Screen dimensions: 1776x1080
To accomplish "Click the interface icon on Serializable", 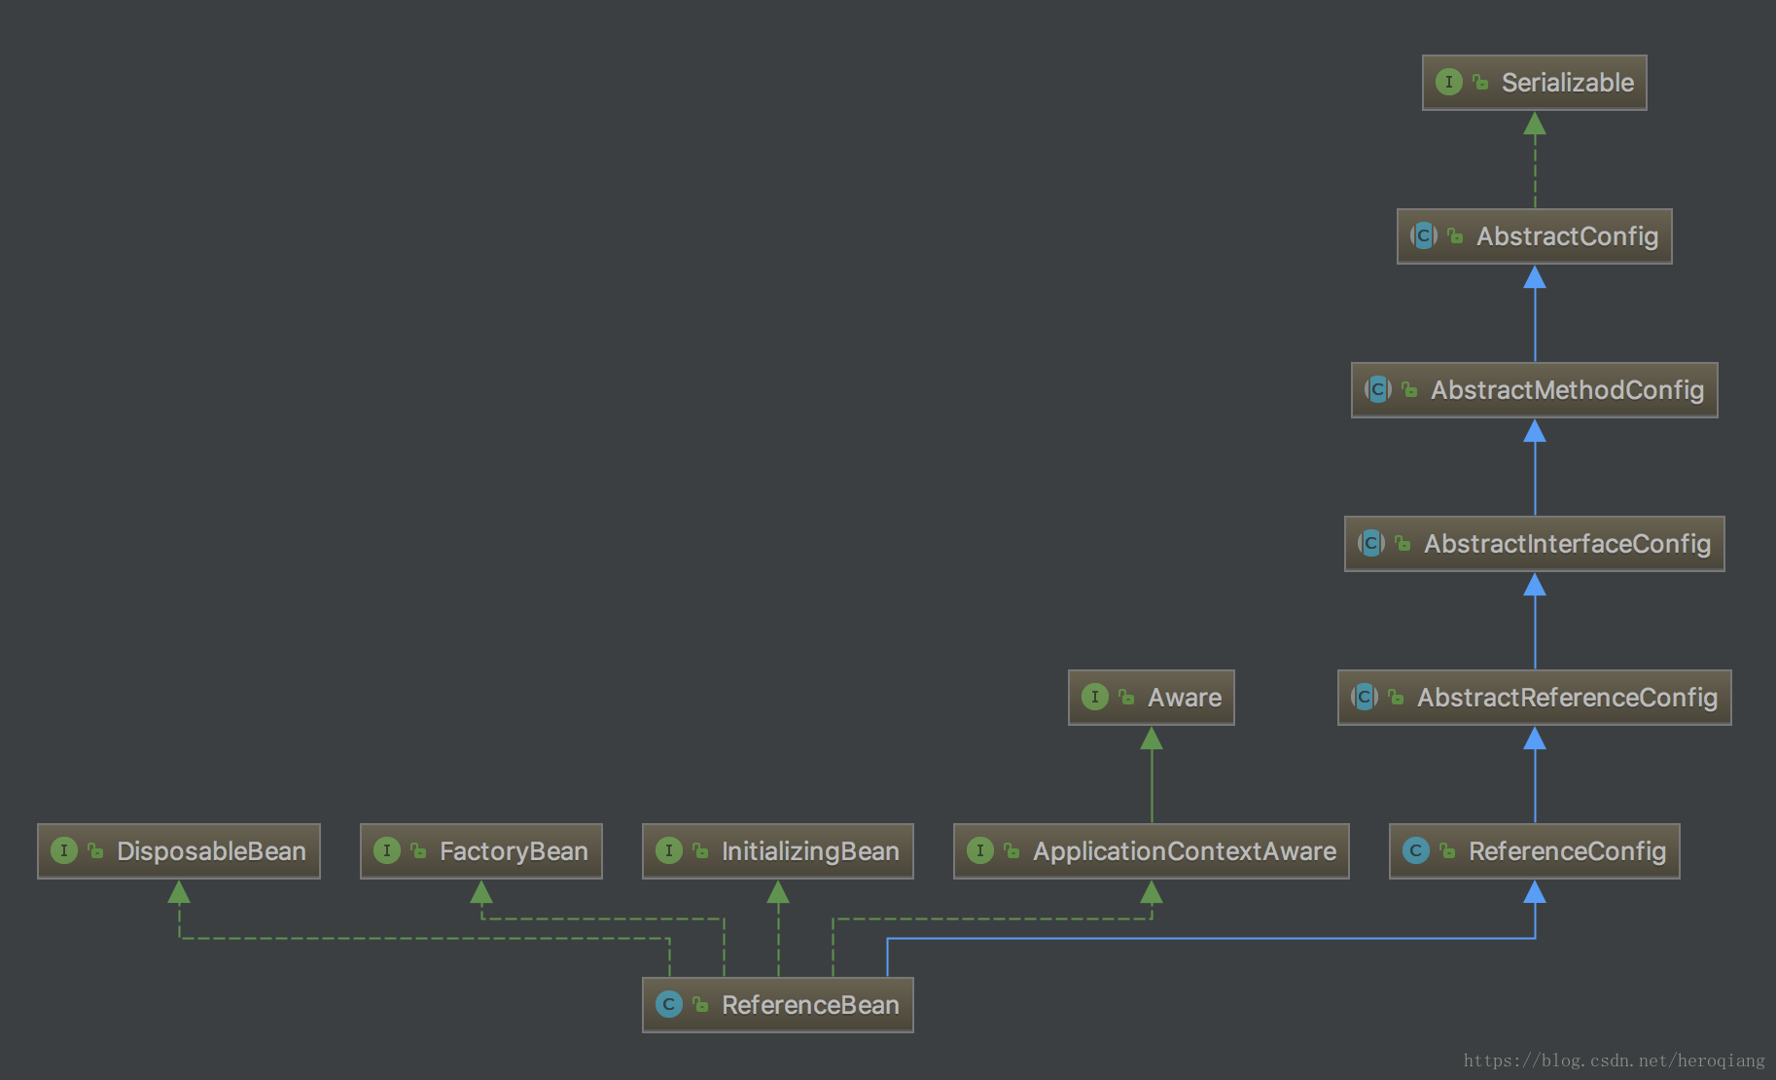I will pyautogui.click(x=1448, y=82).
